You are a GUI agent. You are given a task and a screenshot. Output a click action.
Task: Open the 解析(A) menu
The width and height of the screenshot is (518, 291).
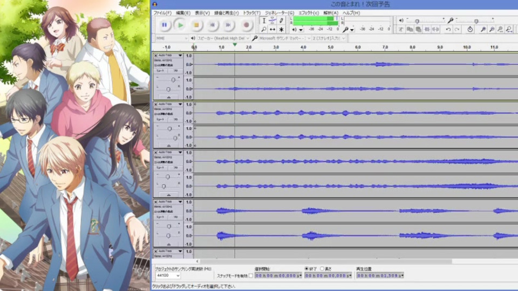coord(331,13)
